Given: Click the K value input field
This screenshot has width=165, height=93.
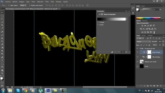Looking at the screenshot, I should click(x=156, y=10).
